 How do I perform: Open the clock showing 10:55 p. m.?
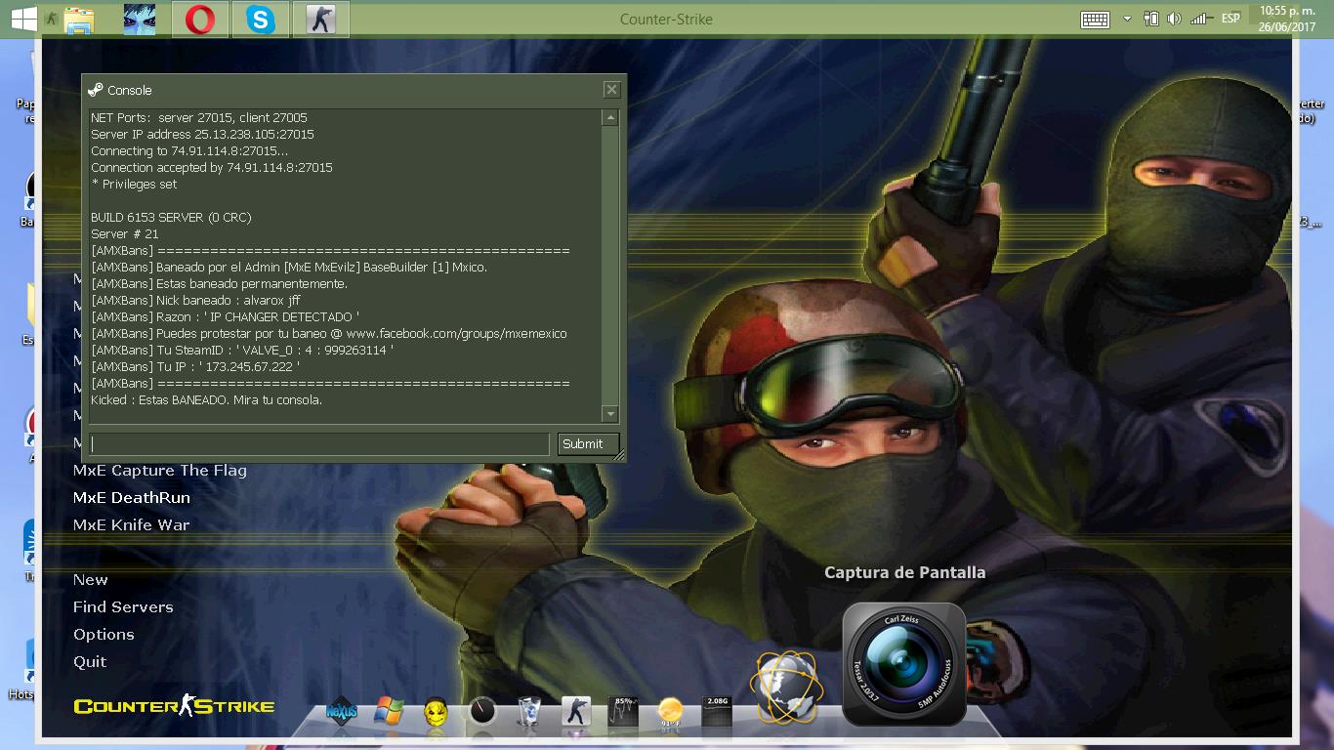click(x=1286, y=19)
